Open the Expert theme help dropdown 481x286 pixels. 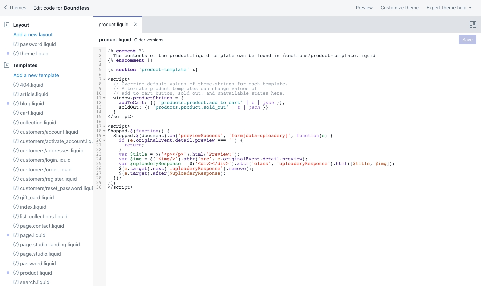coord(449,8)
